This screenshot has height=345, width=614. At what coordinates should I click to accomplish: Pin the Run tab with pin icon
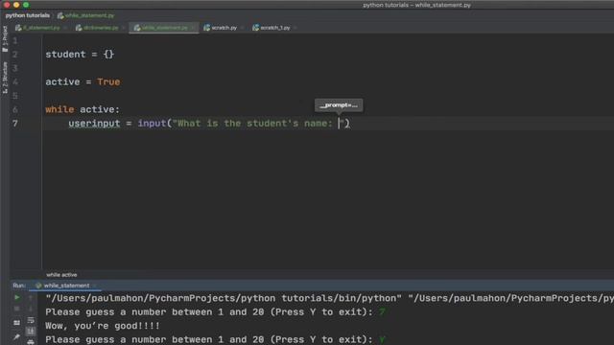(17, 337)
